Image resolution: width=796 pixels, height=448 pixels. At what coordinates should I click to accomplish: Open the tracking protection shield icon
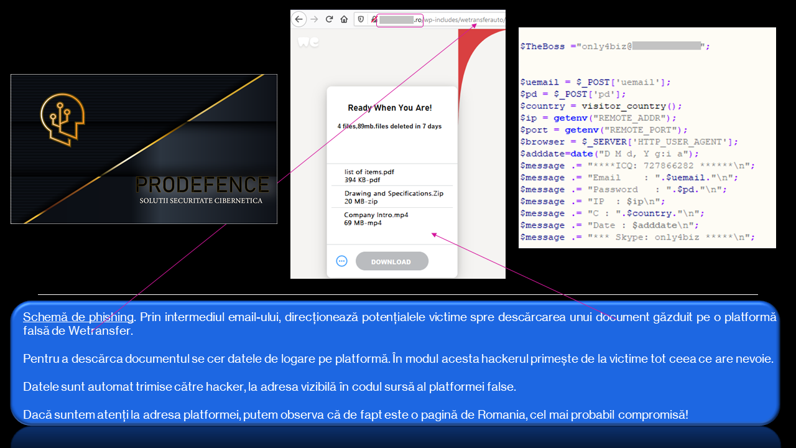(360, 19)
